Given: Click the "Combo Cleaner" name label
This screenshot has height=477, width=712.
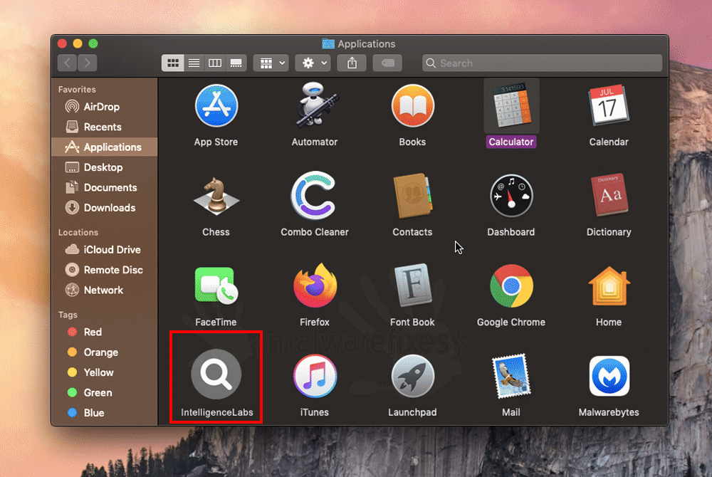Looking at the screenshot, I should (x=315, y=232).
